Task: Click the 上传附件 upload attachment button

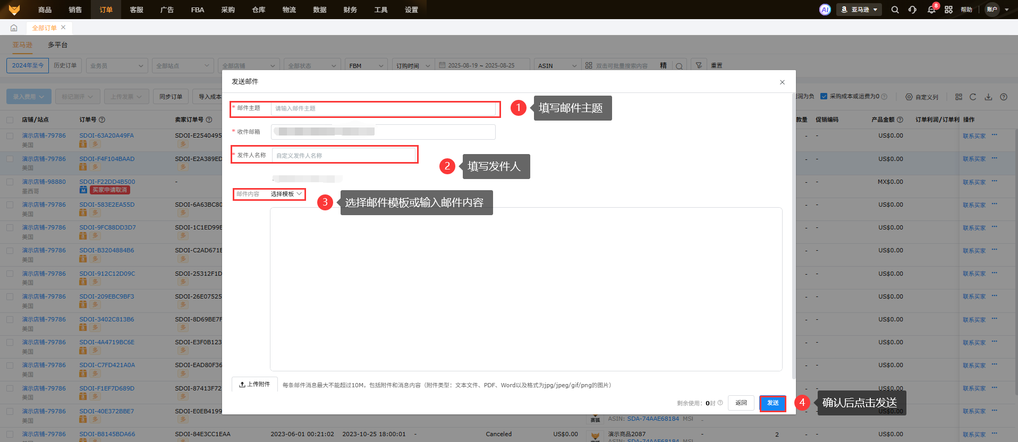Action: pyautogui.click(x=254, y=384)
